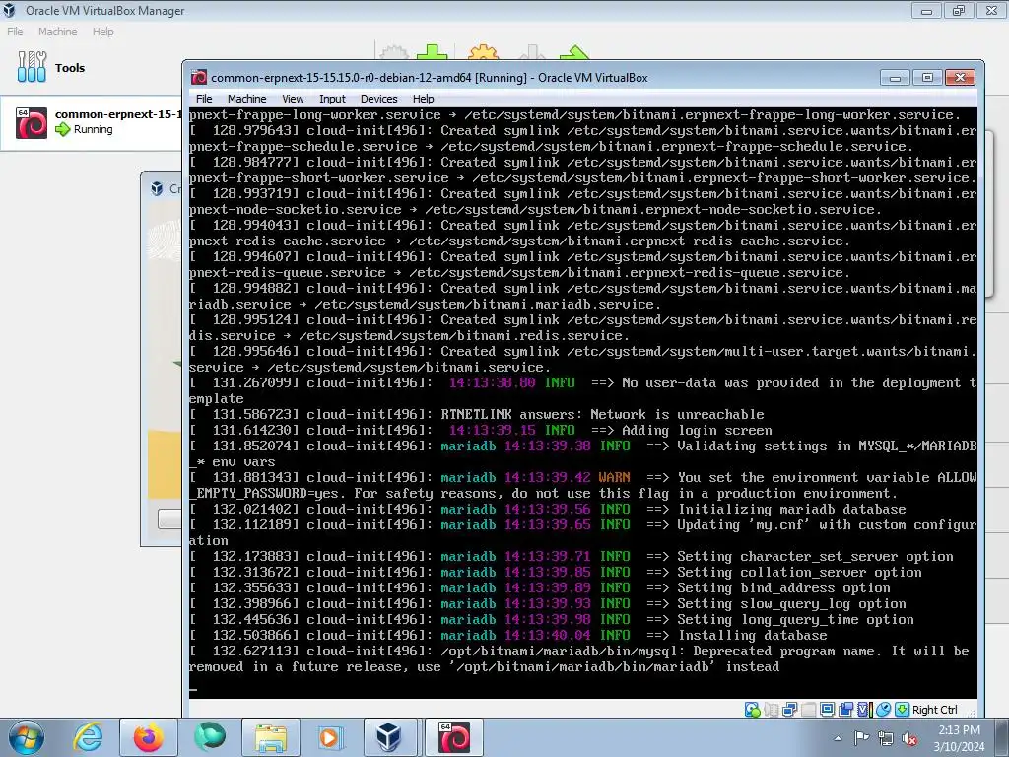Restore down the VirtualBox Manager window

(x=959, y=10)
